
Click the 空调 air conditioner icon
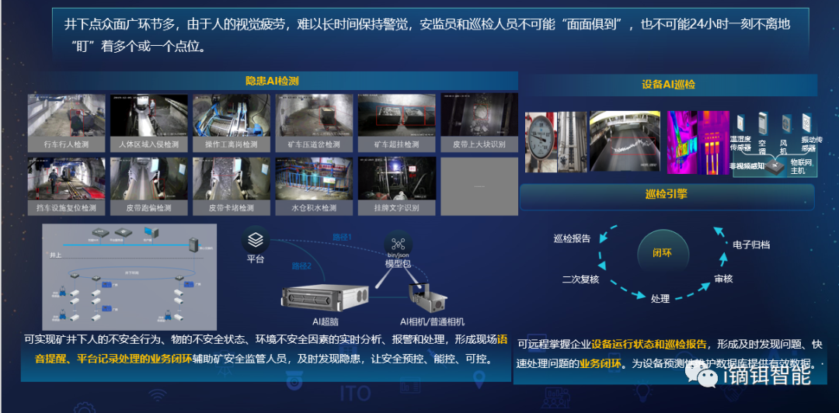762,124
